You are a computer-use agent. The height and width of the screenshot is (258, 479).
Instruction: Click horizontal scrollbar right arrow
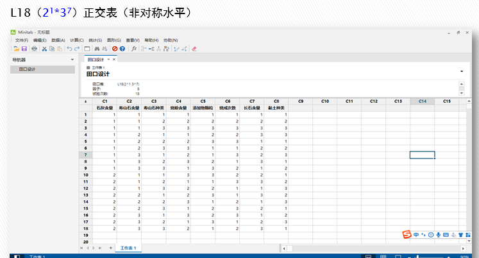coord(463,248)
